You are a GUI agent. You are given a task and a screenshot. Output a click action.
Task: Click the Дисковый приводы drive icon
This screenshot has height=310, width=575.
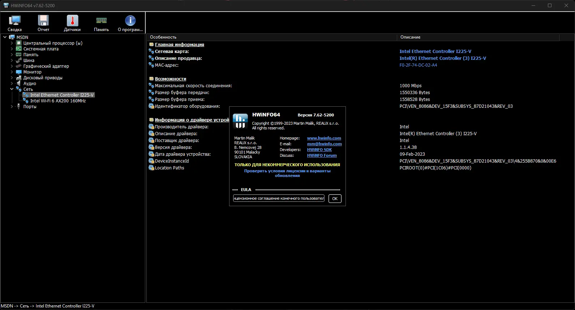tap(19, 77)
